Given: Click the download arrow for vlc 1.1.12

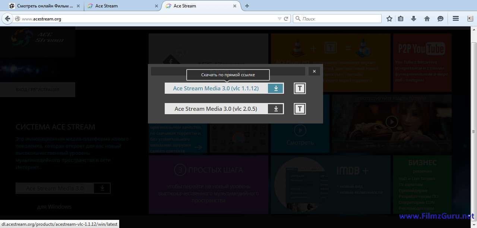Looking at the screenshot, I should [276, 88].
